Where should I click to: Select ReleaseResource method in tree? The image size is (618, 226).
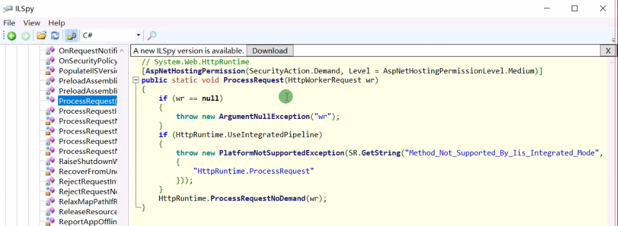88,212
